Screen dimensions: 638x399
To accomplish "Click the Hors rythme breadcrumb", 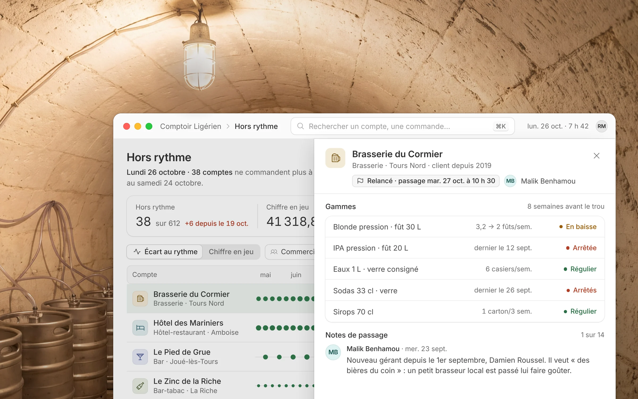I will [x=256, y=126].
